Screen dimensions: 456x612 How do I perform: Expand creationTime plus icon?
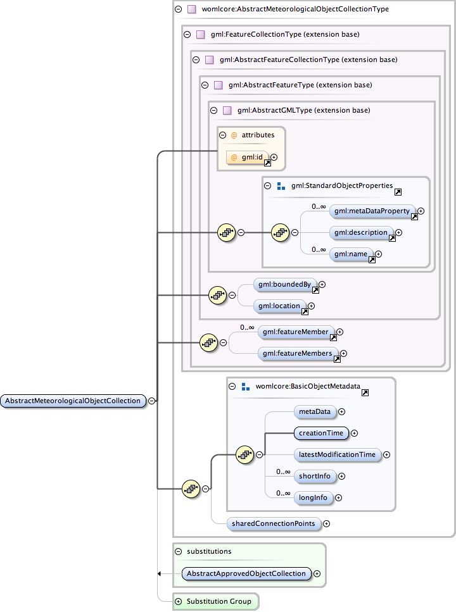(354, 434)
